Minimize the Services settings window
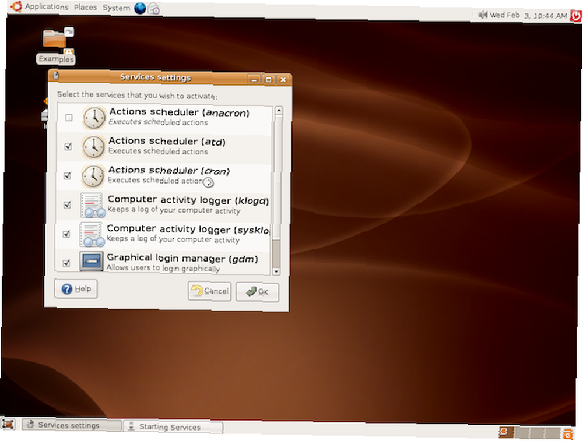583x441 pixels. (x=254, y=79)
